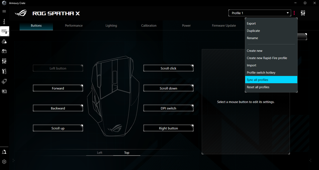The width and height of the screenshot is (319, 170).
Task: Switch to the Power tab
Action: coord(186,26)
